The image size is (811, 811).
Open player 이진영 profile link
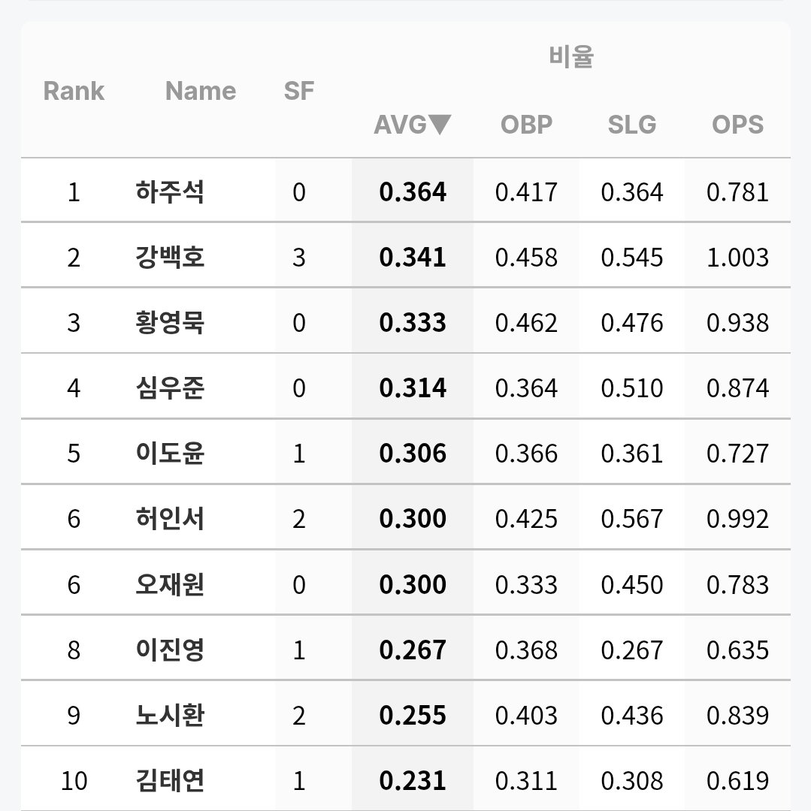[x=170, y=650]
